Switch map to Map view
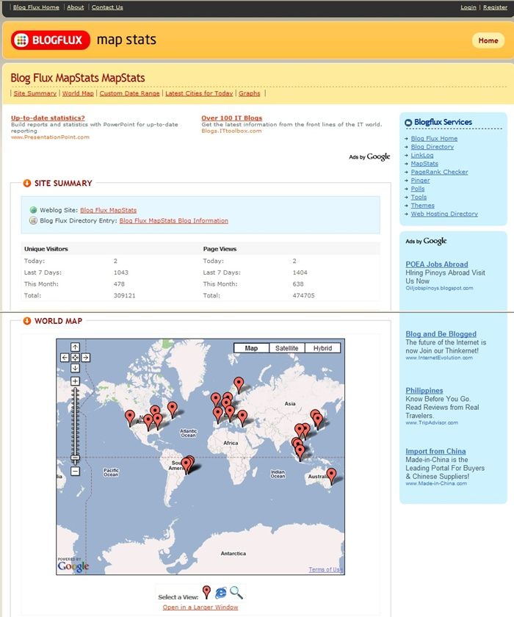Viewport: 514px width, 617px height. (251, 348)
